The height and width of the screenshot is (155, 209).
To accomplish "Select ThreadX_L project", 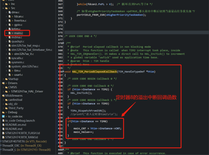I will 27,150.
